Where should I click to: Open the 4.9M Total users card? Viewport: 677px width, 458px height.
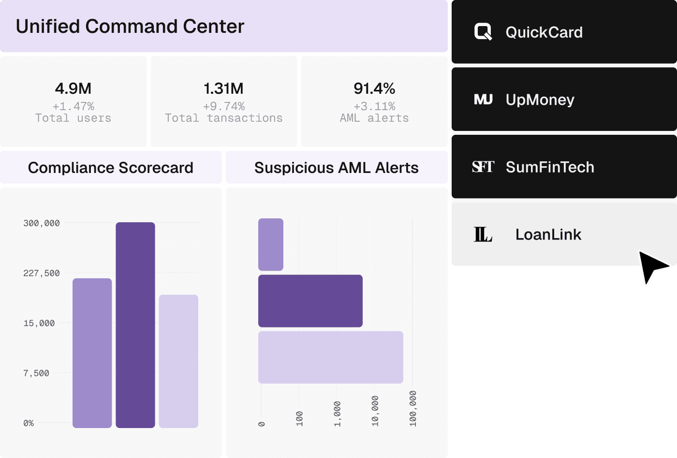73,101
